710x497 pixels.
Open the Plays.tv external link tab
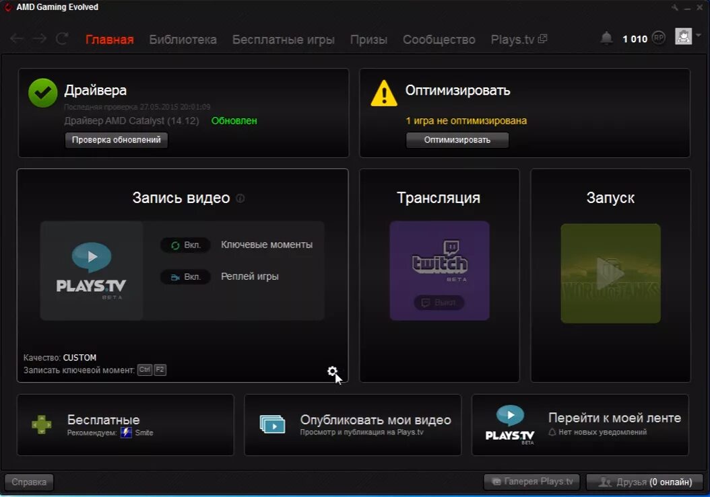519,40
